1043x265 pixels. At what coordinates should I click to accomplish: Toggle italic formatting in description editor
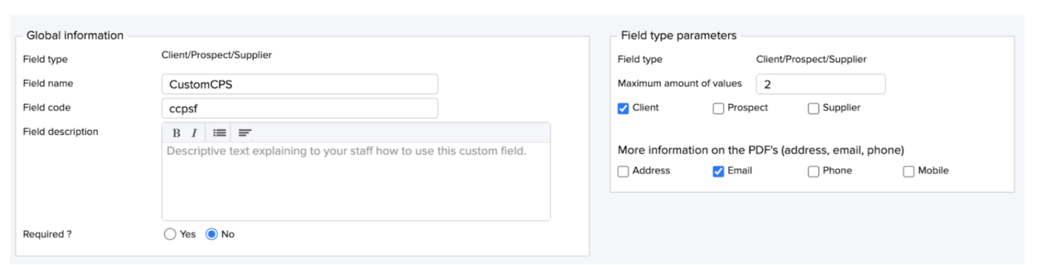pyautogui.click(x=194, y=132)
